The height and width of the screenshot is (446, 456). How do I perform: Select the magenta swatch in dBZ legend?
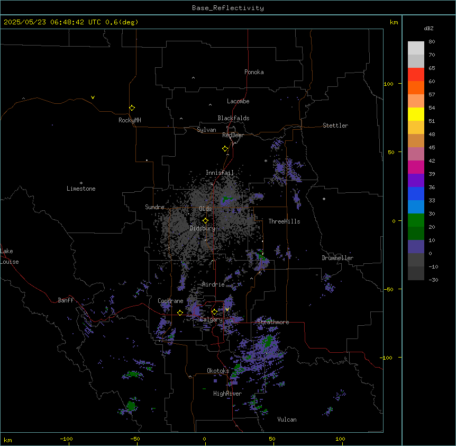[x=416, y=167]
